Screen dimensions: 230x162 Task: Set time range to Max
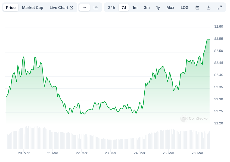pyautogui.click(x=170, y=8)
